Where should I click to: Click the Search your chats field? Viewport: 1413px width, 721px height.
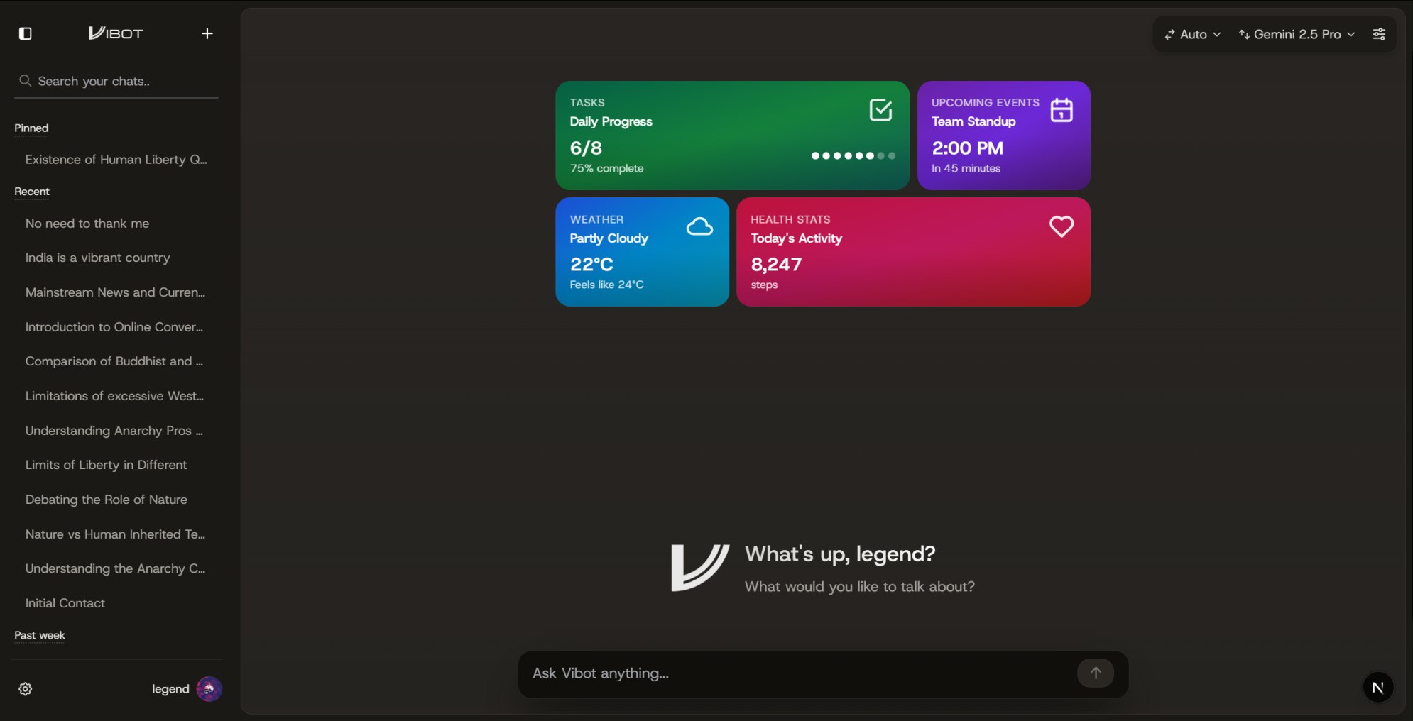pos(116,82)
